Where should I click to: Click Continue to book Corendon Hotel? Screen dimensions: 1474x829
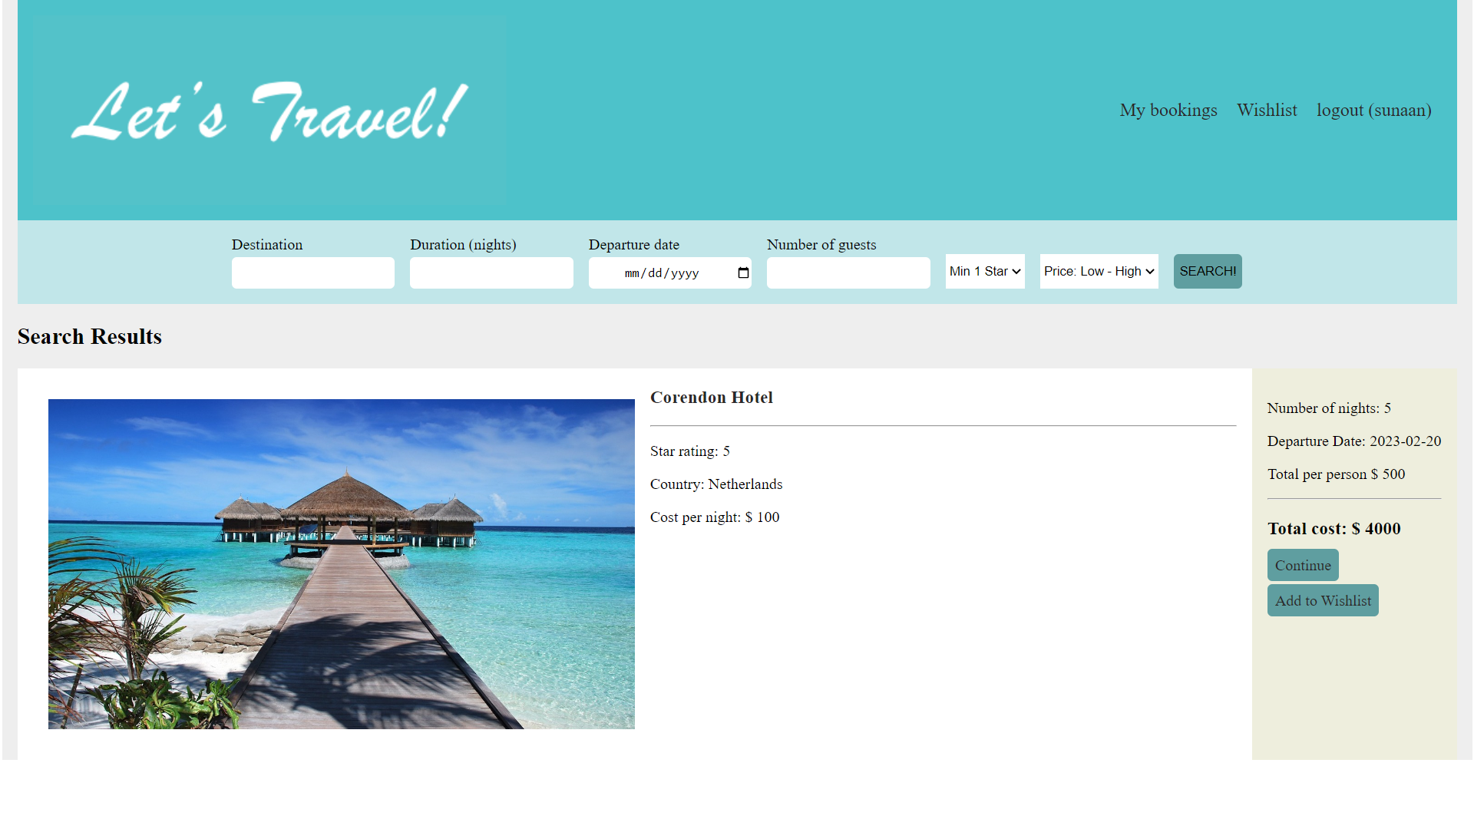click(x=1302, y=564)
